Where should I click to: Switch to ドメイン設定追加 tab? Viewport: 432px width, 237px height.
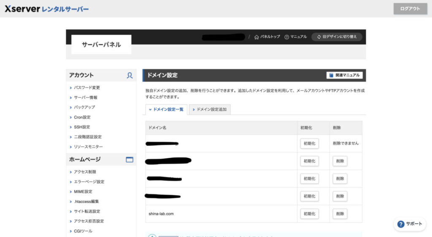point(210,109)
